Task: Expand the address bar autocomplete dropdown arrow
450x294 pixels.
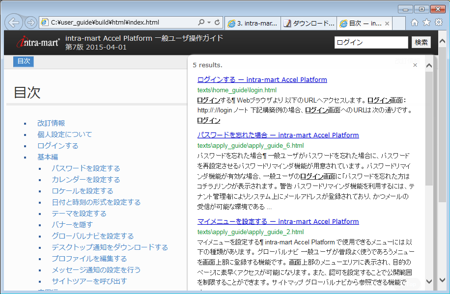Action: pyautogui.click(x=209, y=23)
